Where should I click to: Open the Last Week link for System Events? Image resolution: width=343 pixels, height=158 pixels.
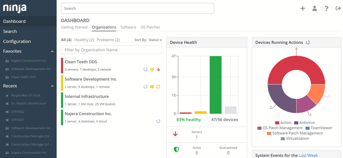[x=308, y=155]
